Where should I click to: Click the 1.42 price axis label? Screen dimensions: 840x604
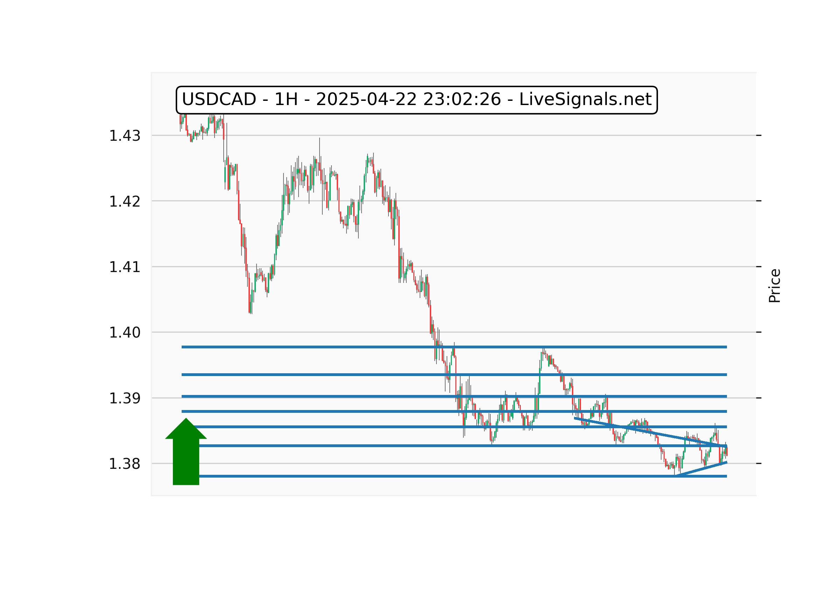tap(125, 202)
